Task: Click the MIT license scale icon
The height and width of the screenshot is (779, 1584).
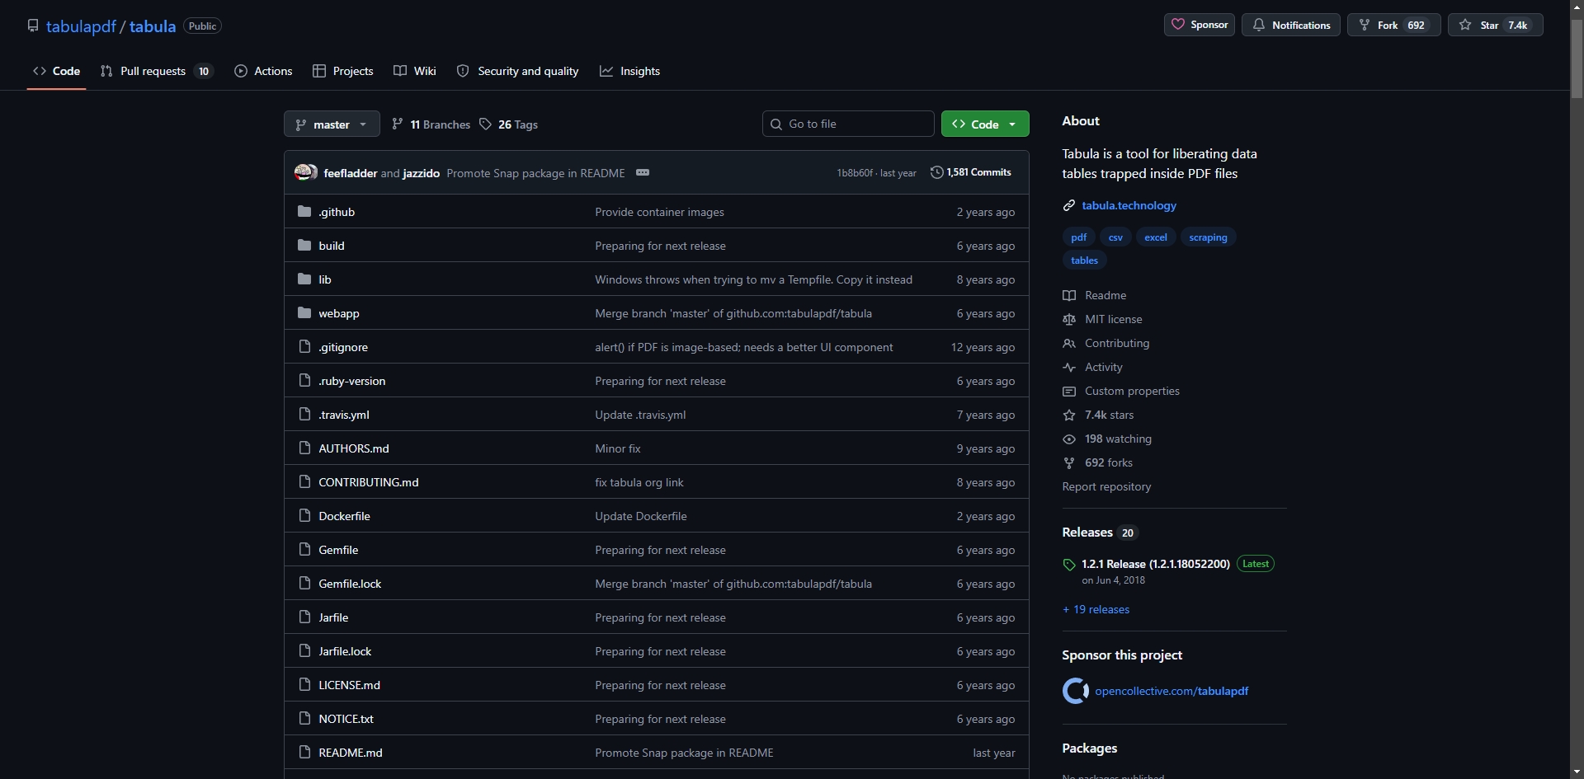Action: [x=1069, y=319]
